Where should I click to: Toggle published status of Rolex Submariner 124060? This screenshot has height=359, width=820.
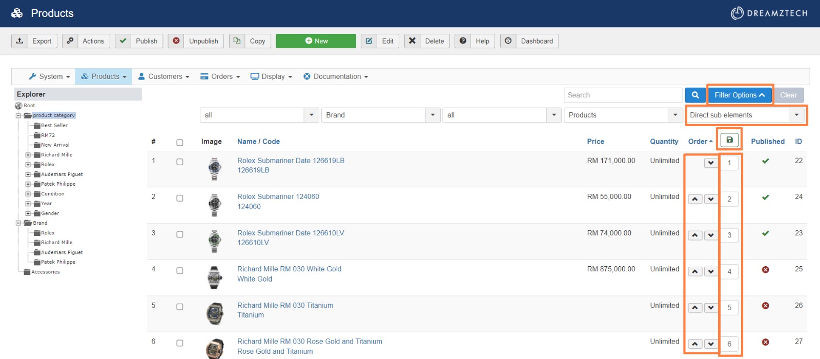(x=765, y=197)
